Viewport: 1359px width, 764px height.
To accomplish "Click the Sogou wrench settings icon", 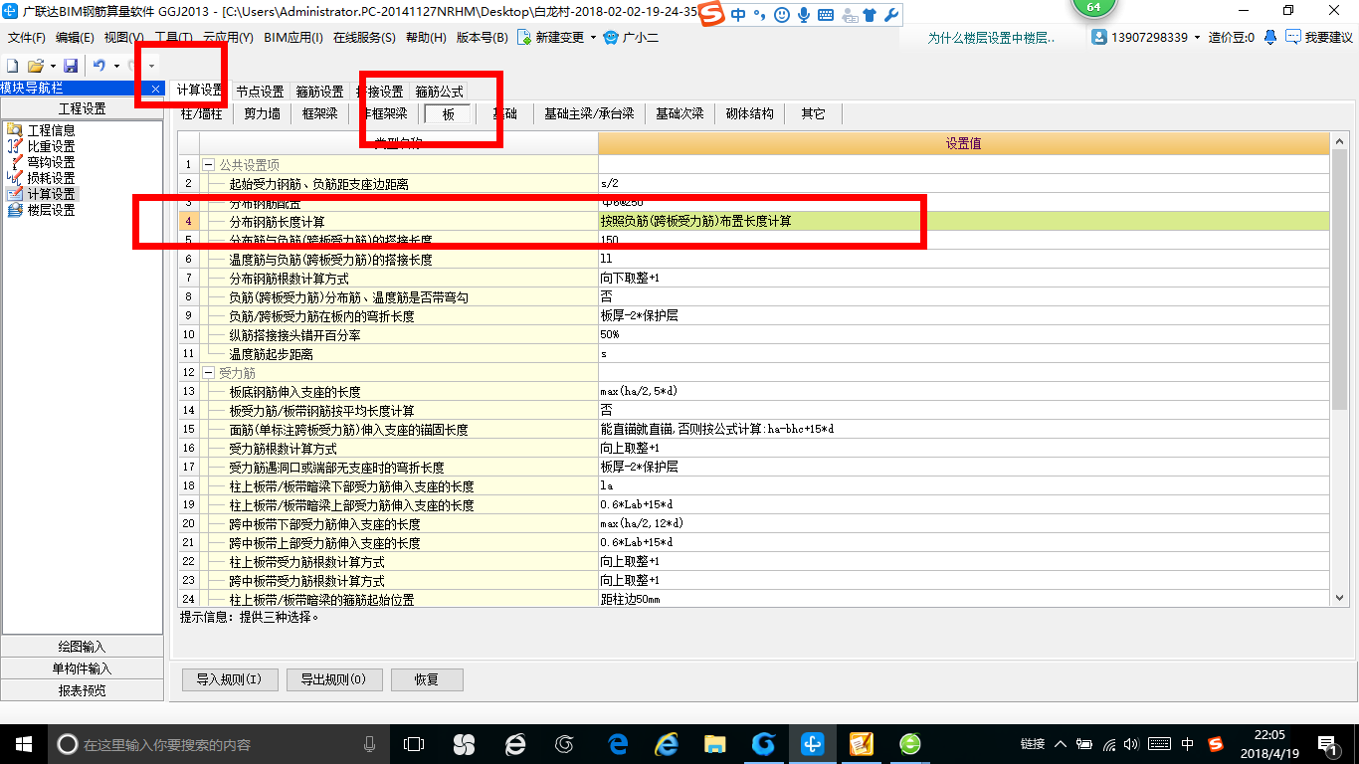I will click(890, 16).
